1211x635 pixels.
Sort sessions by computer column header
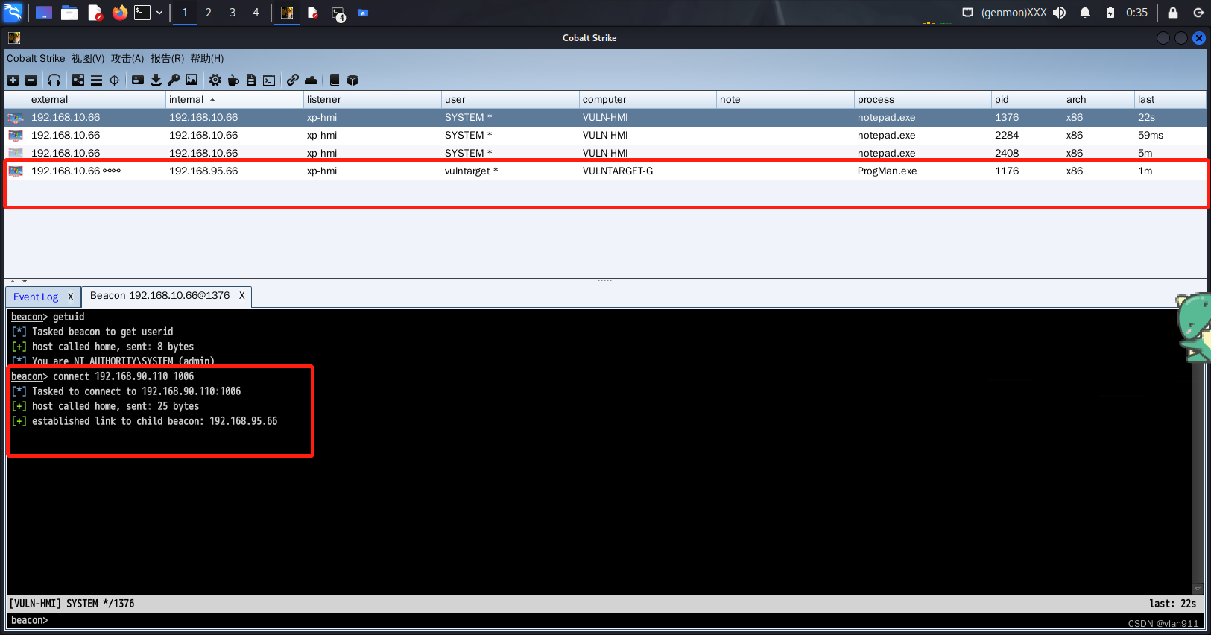coord(648,99)
